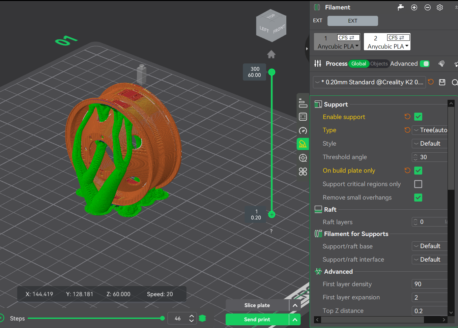Click the Send print button

pyautogui.click(x=257, y=320)
